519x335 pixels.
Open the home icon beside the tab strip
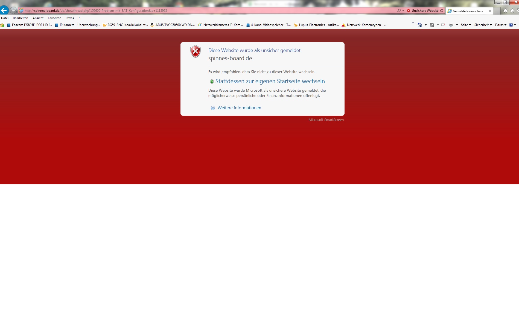505,11
